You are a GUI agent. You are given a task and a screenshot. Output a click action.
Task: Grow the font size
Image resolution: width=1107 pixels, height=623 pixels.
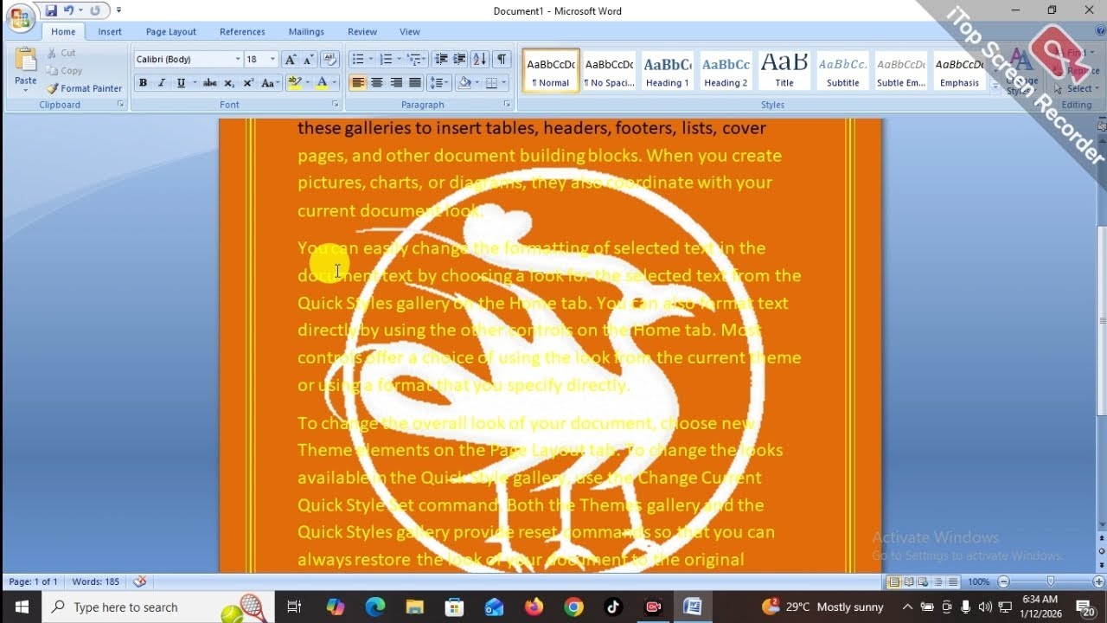coord(291,60)
